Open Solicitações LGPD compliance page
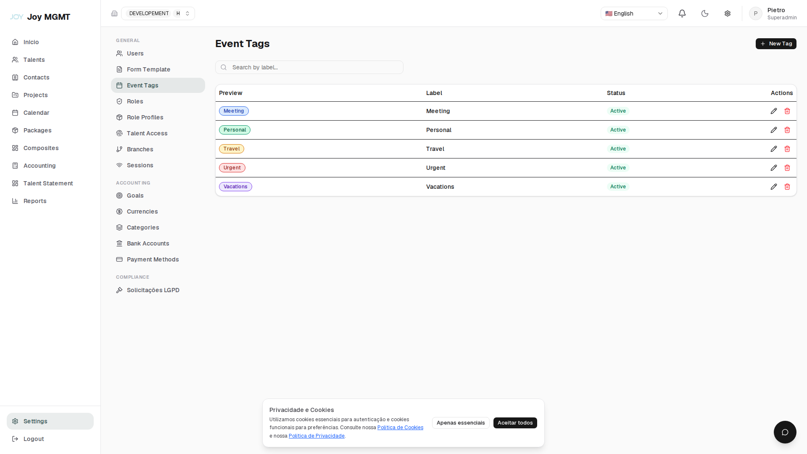Viewport: 807px width, 454px height. coord(158,290)
